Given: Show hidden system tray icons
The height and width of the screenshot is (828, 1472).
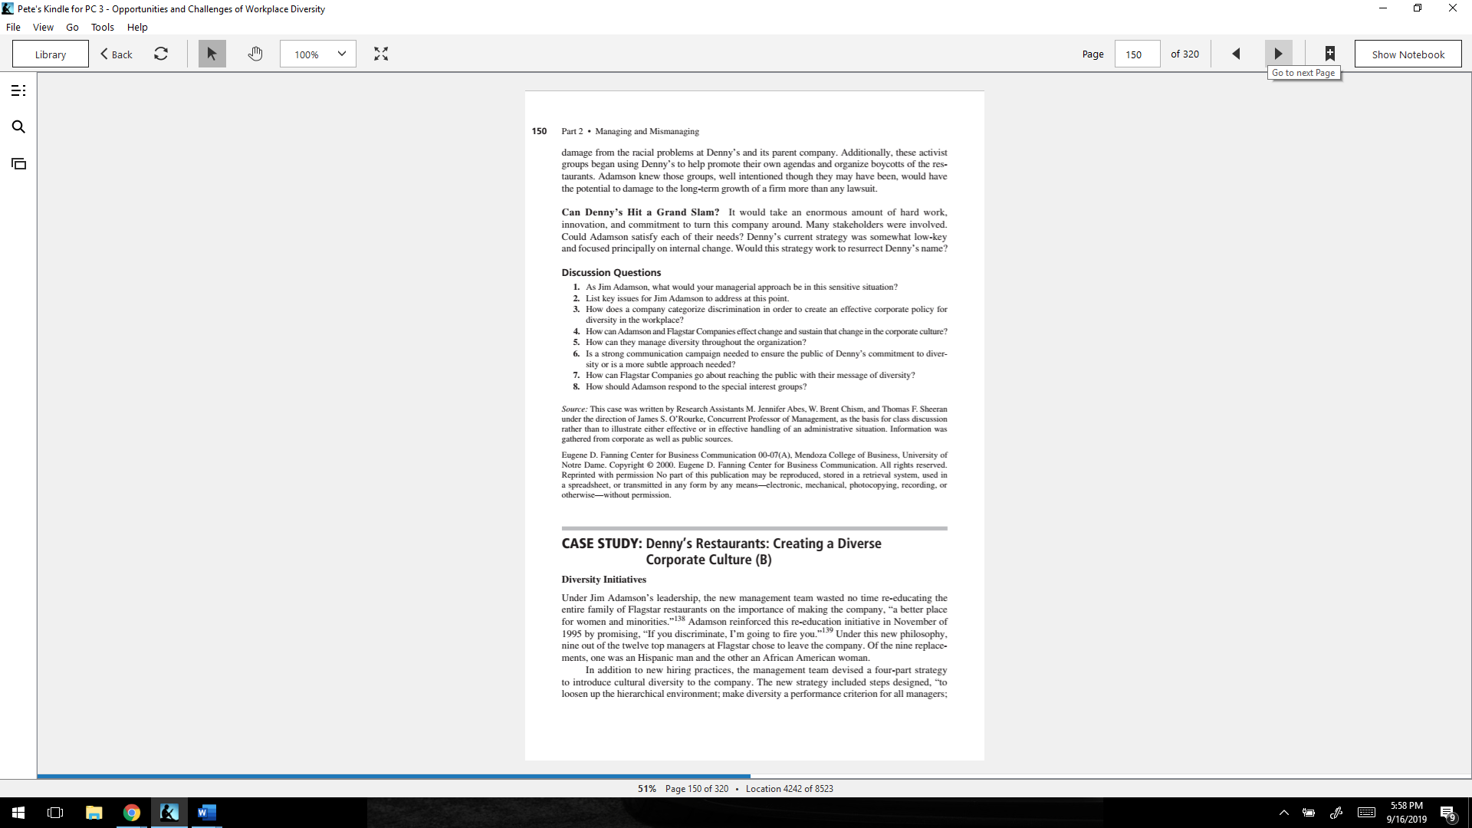Looking at the screenshot, I should (x=1284, y=813).
